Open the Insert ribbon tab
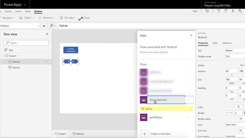 18,11
